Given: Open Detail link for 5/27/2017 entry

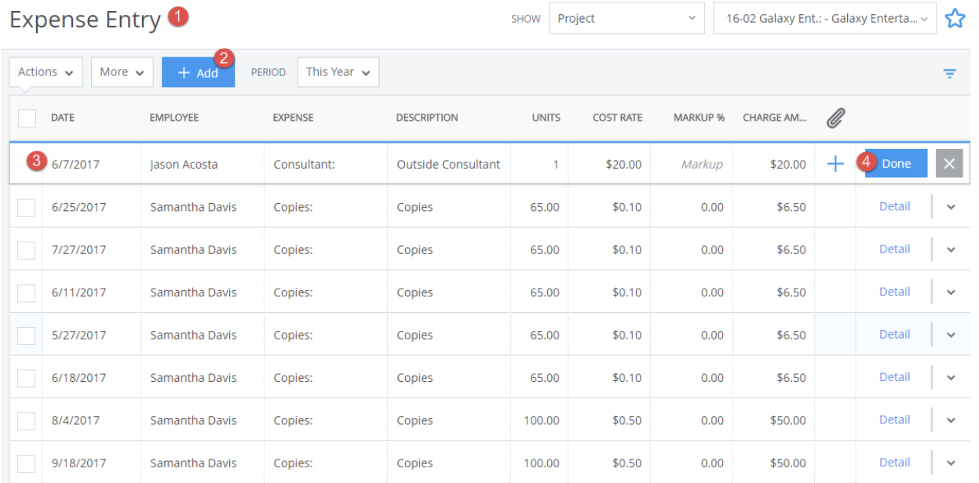Looking at the screenshot, I should click(894, 334).
